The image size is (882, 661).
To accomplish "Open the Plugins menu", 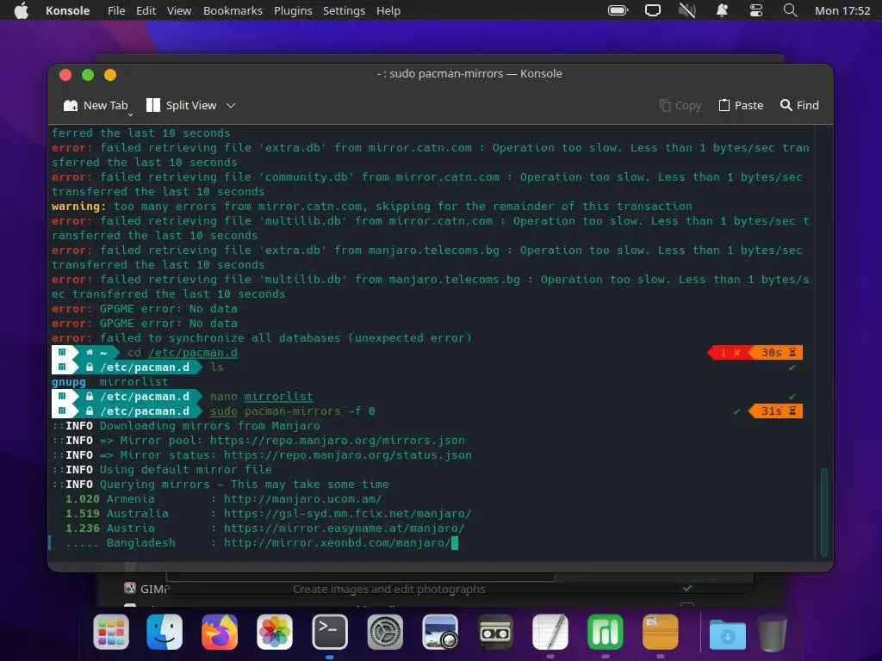I will (x=293, y=10).
